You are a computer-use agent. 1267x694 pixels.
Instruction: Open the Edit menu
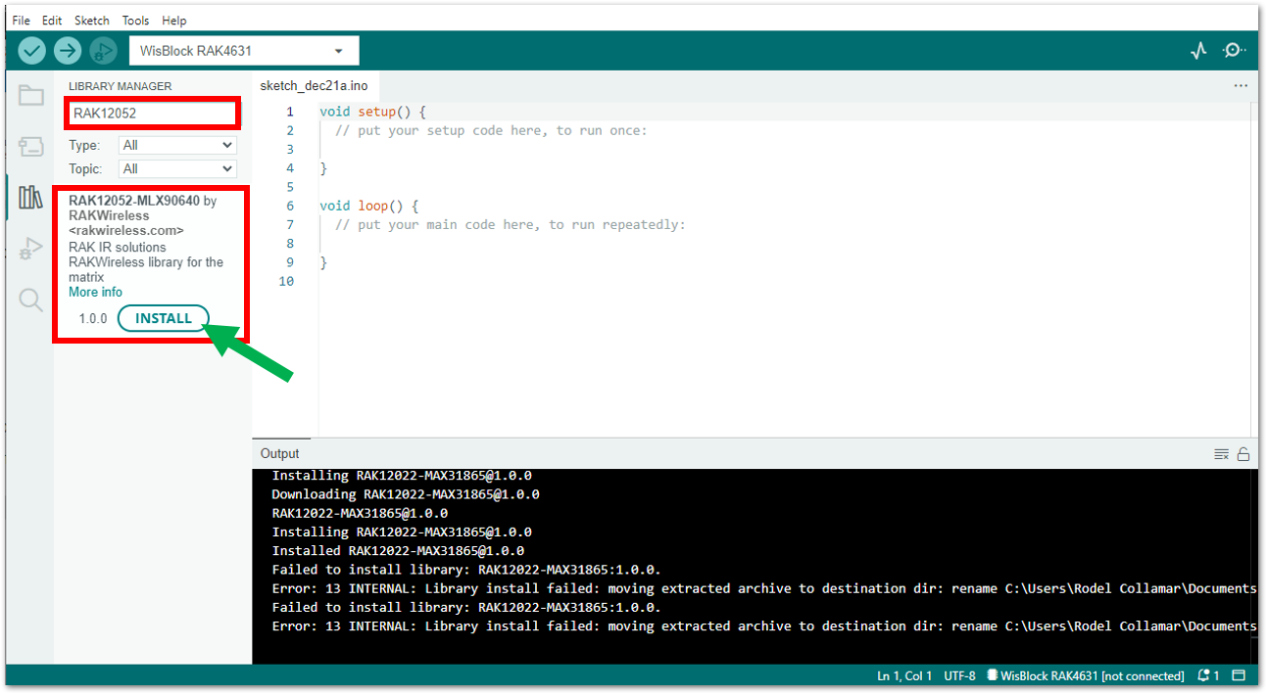point(52,21)
